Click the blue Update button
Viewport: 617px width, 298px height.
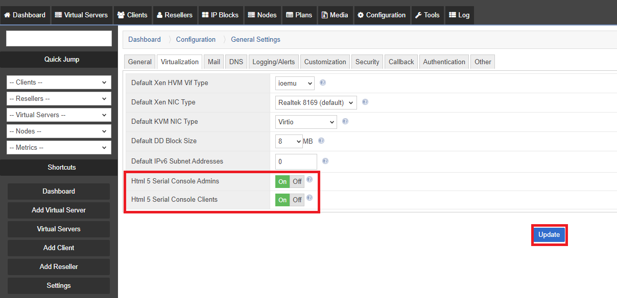549,235
